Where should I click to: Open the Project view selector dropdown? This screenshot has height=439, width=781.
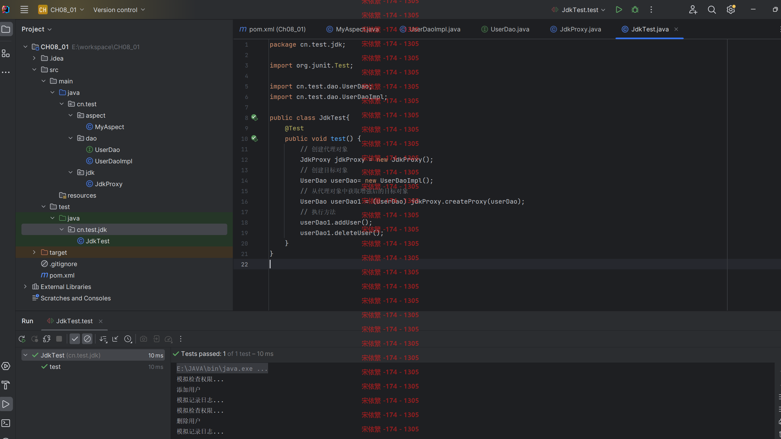pyautogui.click(x=37, y=29)
